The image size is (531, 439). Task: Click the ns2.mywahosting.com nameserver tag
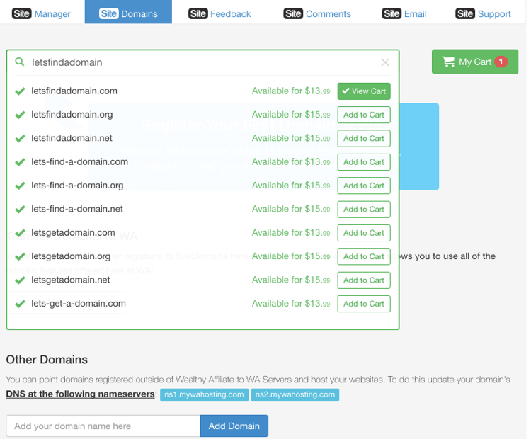click(x=295, y=394)
